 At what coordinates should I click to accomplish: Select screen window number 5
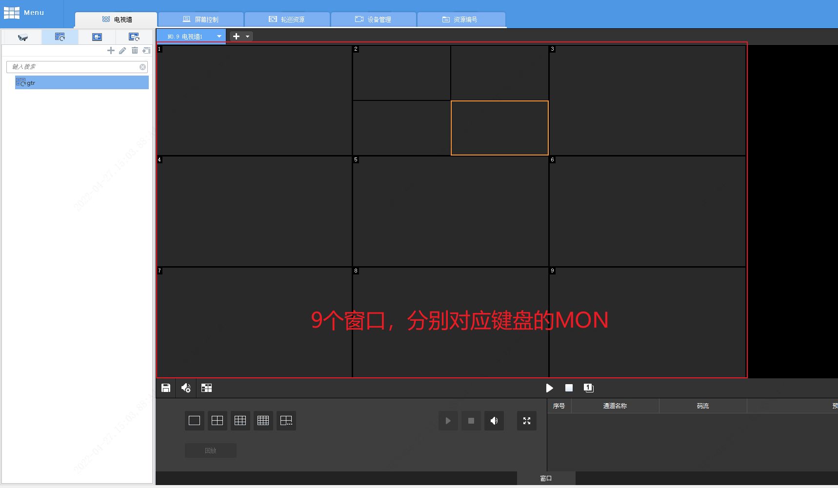click(x=451, y=211)
